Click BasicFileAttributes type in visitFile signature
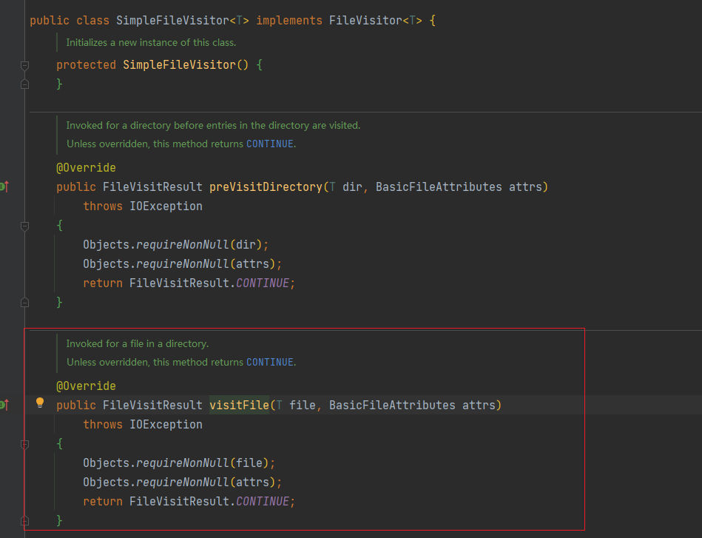702x538 pixels. (392, 405)
